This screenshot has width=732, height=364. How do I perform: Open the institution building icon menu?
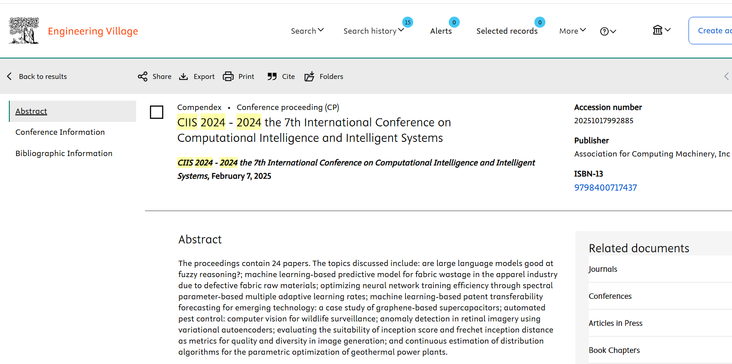click(661, 30)
